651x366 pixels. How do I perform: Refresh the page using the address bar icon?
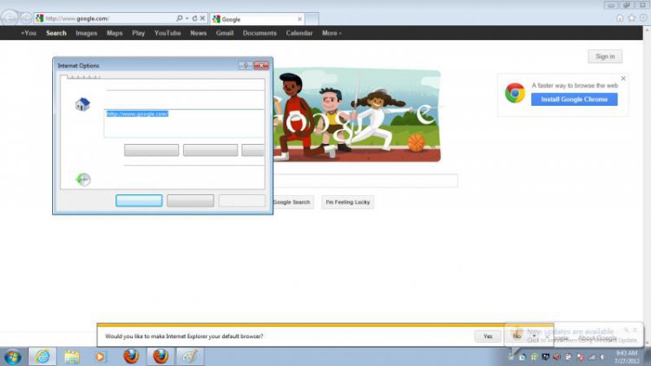(x=194, y=18)
